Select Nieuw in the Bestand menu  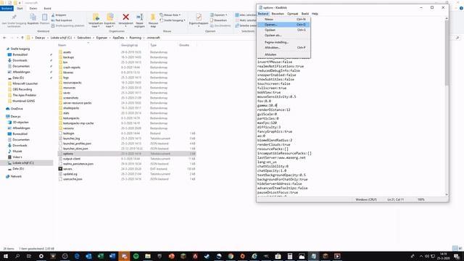click(x=283, y=20)
